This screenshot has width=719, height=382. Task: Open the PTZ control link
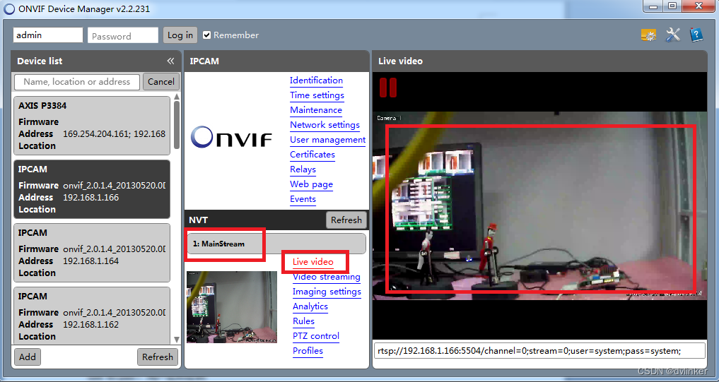pos(316,336)
